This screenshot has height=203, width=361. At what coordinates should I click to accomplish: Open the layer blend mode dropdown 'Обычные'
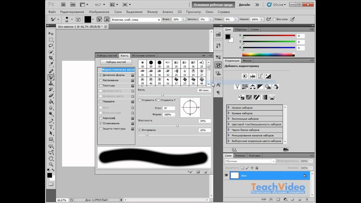[x=250, y=161]
